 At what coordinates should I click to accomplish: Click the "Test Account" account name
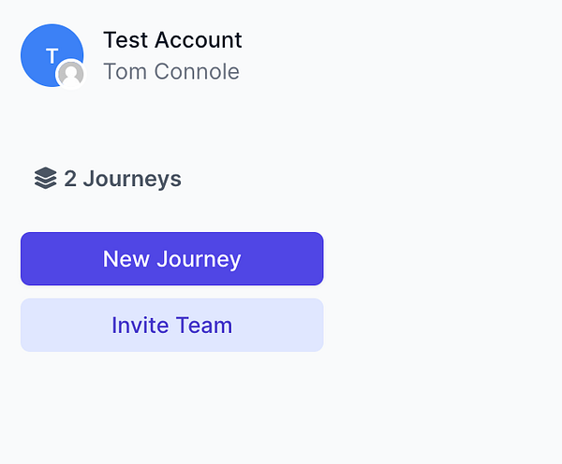(172, 40)
